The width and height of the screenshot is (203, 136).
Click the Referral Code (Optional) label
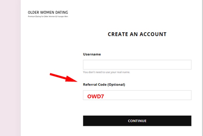104,84
